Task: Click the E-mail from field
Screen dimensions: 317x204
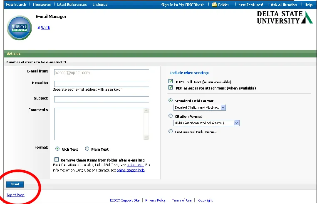Action: [x=102, y=72]
